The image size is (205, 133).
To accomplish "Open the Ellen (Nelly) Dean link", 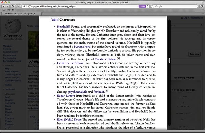I will (69, 120).
